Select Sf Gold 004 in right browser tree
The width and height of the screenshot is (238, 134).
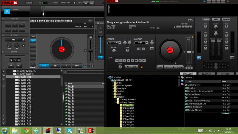tap(128, 113)
